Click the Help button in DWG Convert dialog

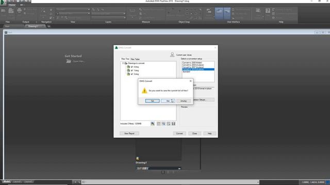click(210, 134)
